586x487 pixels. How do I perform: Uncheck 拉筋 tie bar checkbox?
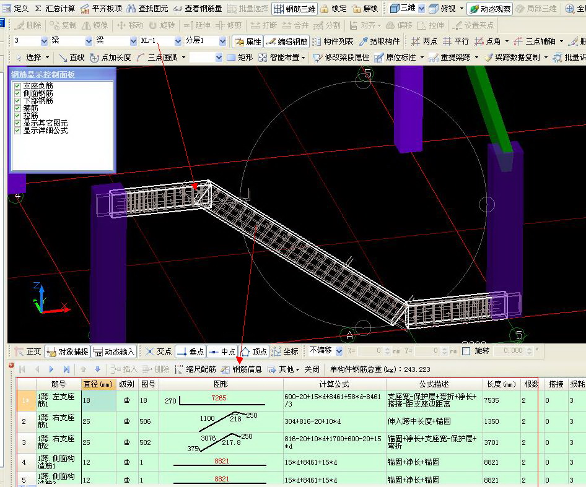(17, 116)
